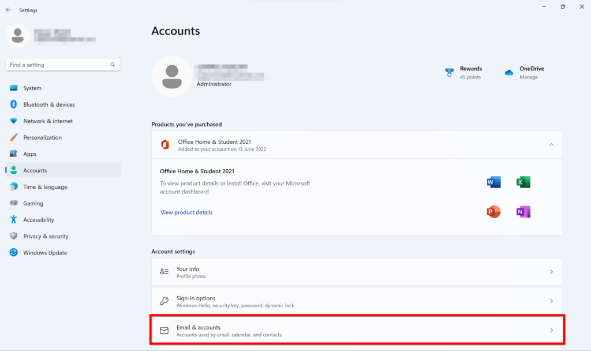Click the Word app icon

[x=493, y=182]
